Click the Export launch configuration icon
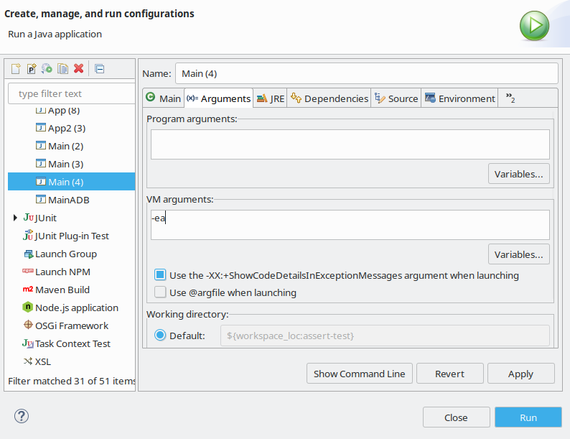 tap(47, 69)
